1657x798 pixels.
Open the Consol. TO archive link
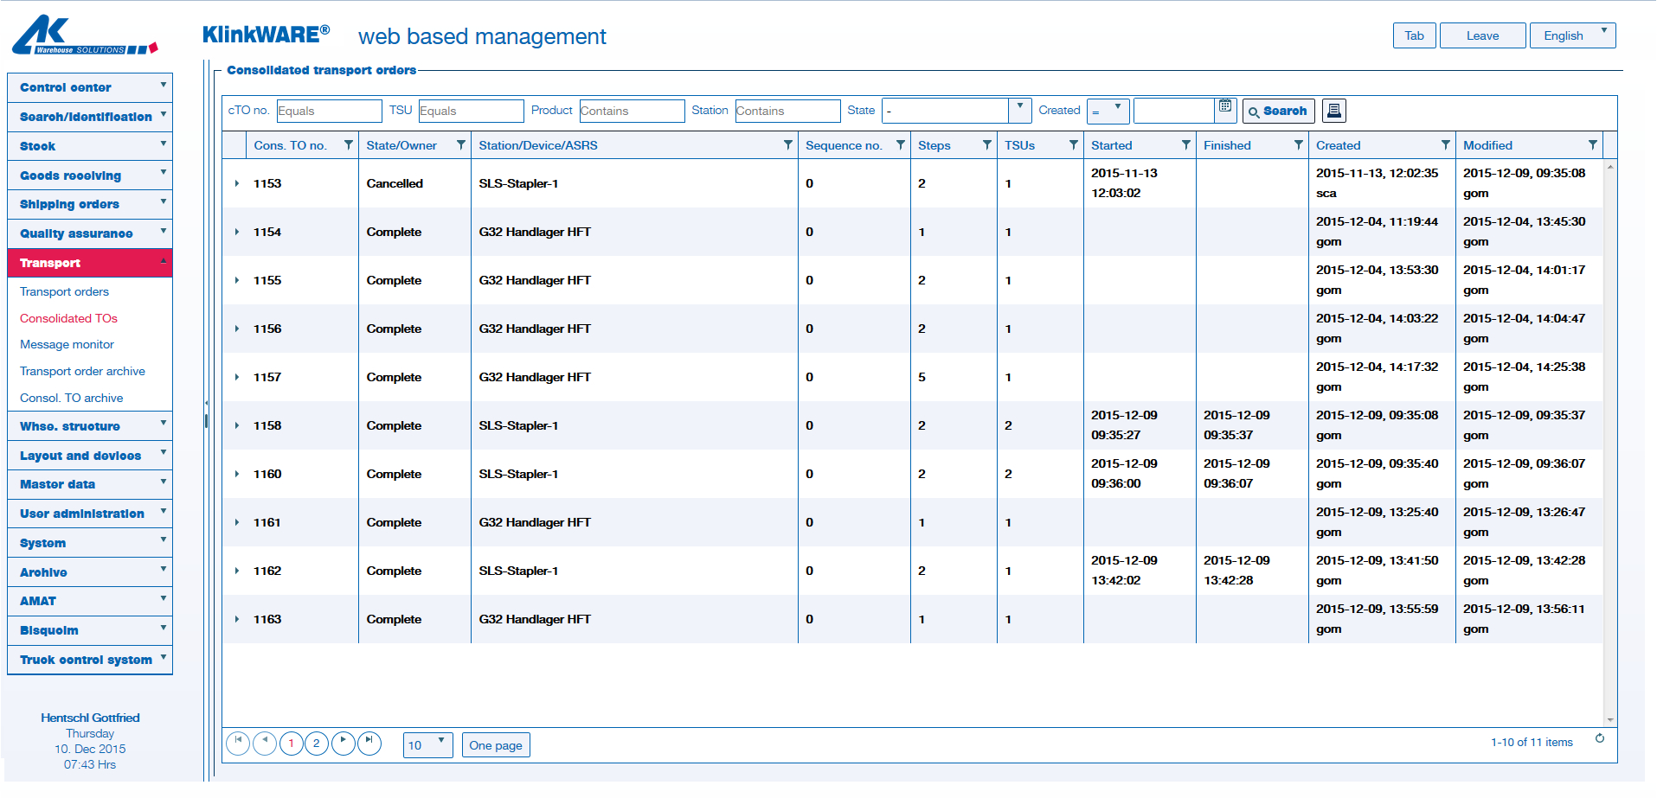(x=71, y=398)
